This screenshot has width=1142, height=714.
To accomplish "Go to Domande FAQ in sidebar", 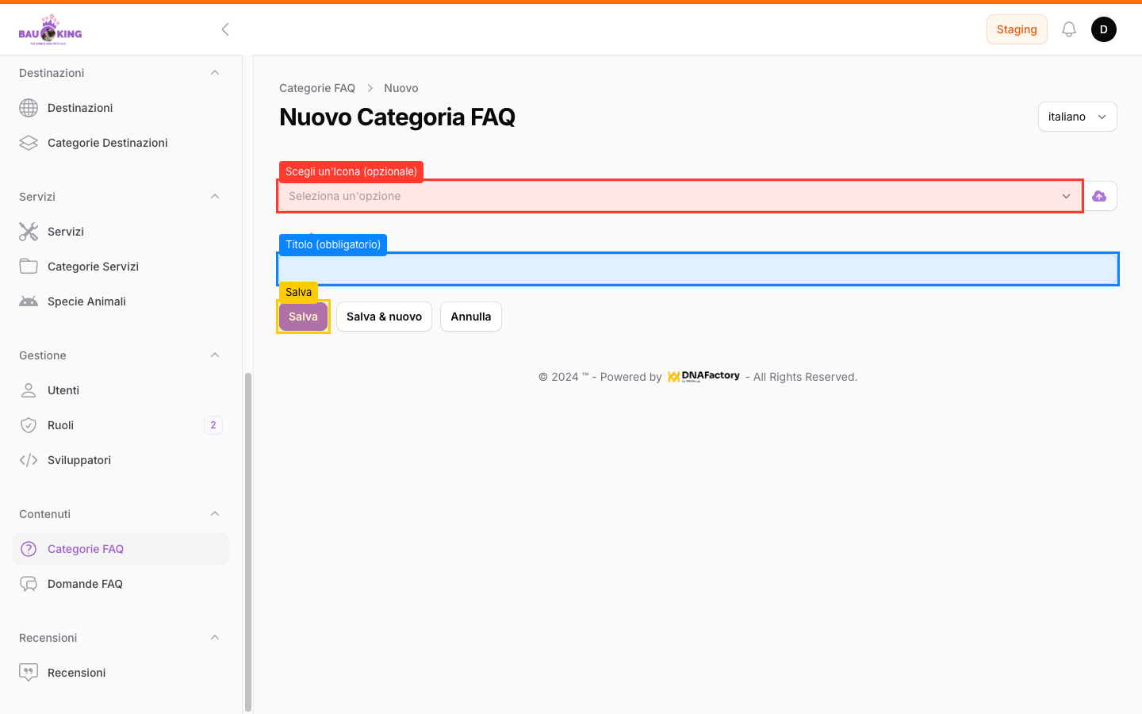I will click(85, 584).
